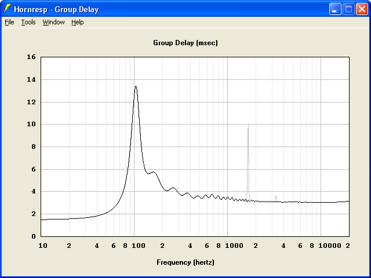This screenshot has height=278, width=371.
Task: Click the 16 value on vertical axis
Action: tap(31, 57)
